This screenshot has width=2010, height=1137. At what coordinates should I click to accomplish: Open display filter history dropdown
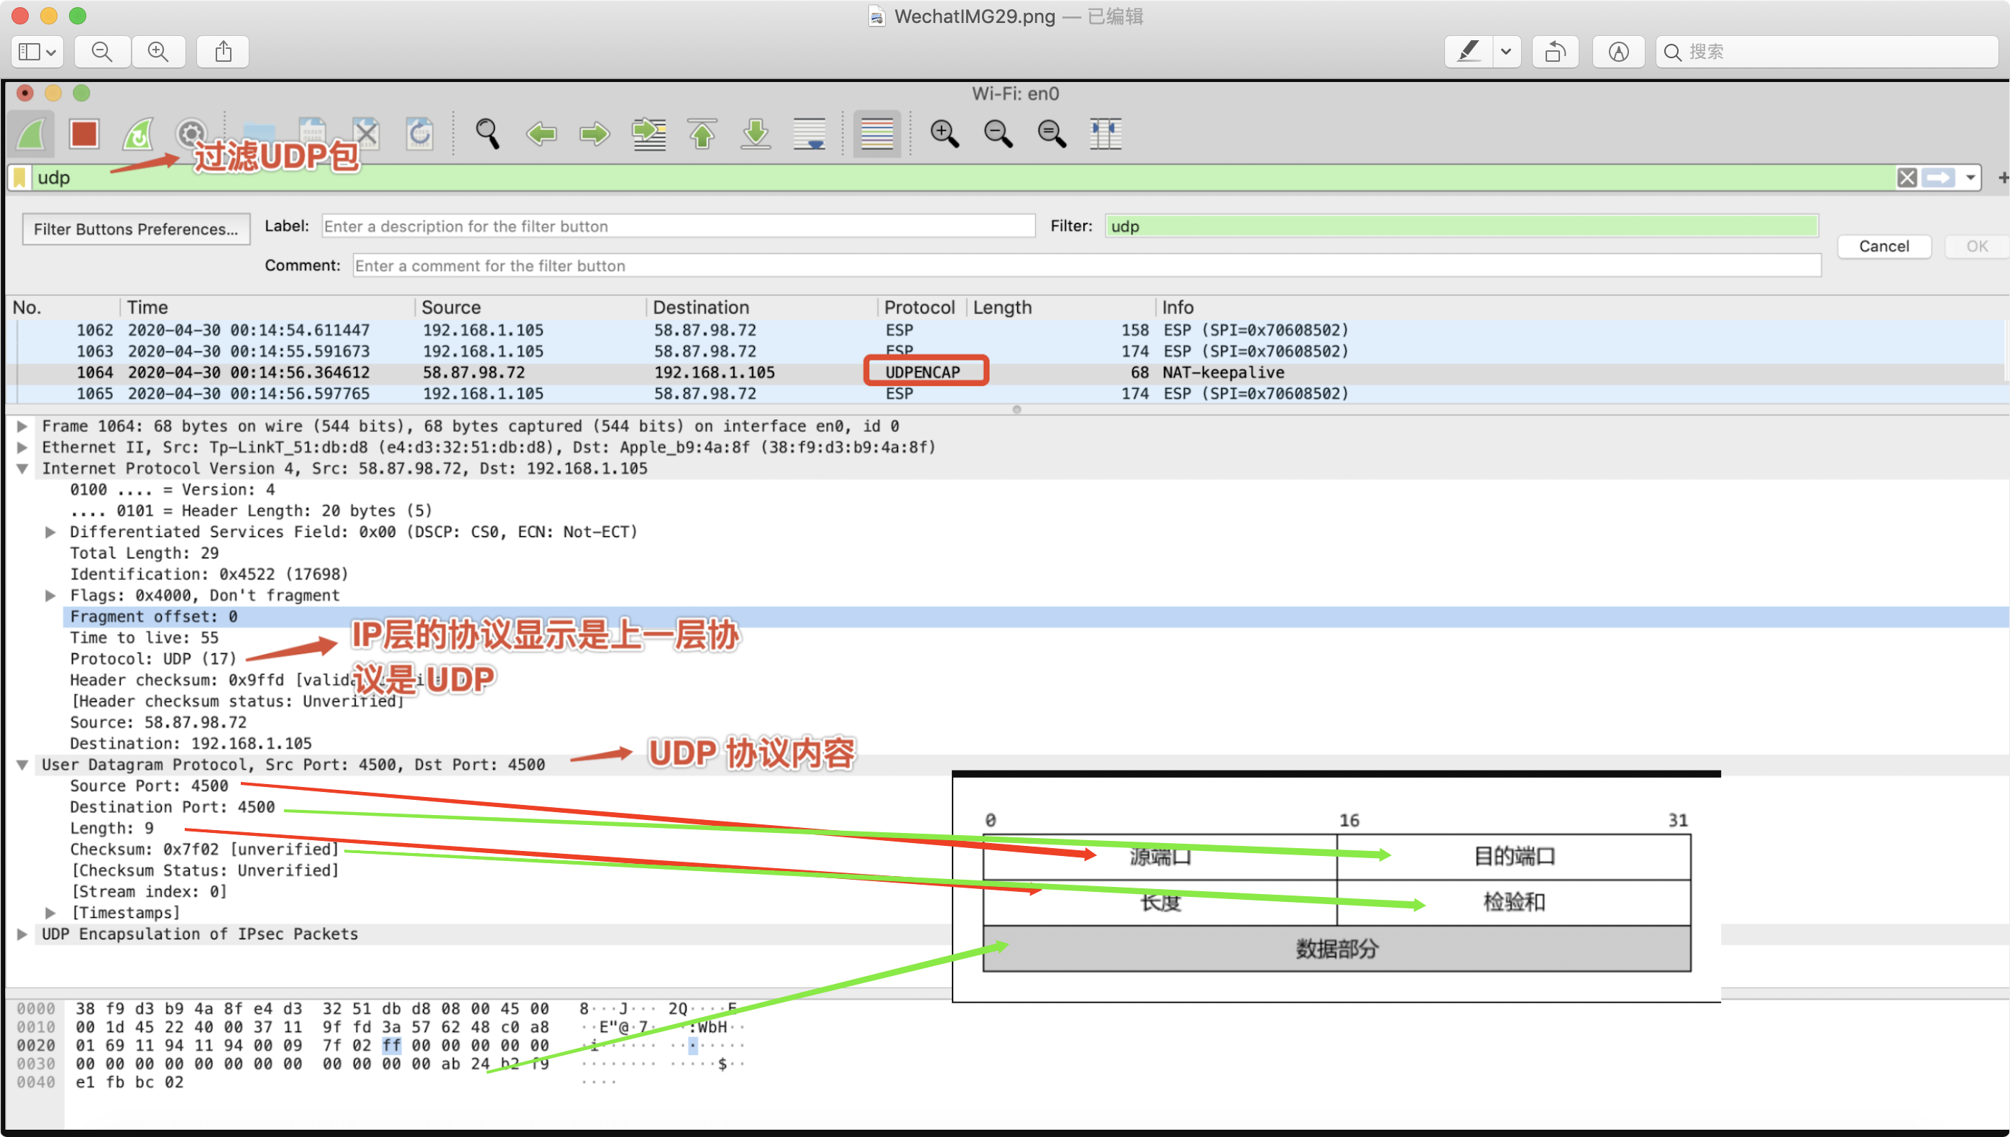point(1971,178)
